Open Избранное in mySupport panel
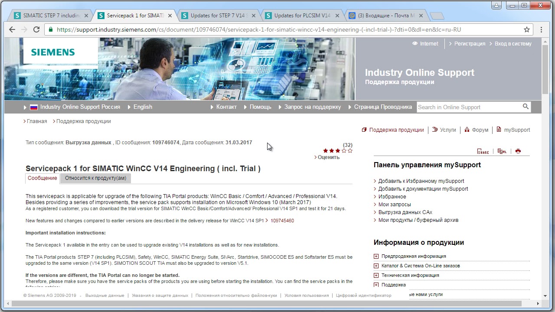The image size is (555, 312). coord(392,197)
